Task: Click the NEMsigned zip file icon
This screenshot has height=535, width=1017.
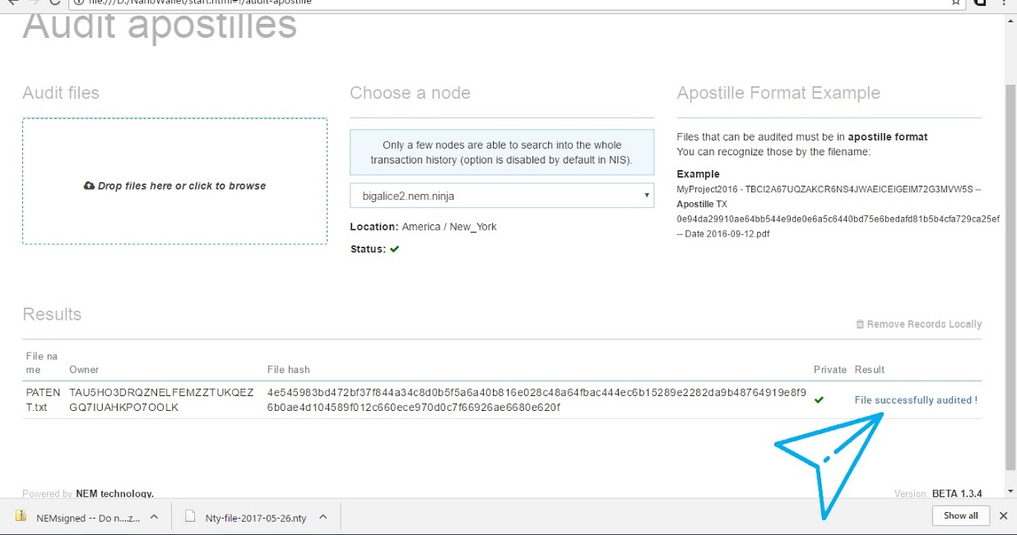Action: 21,516
